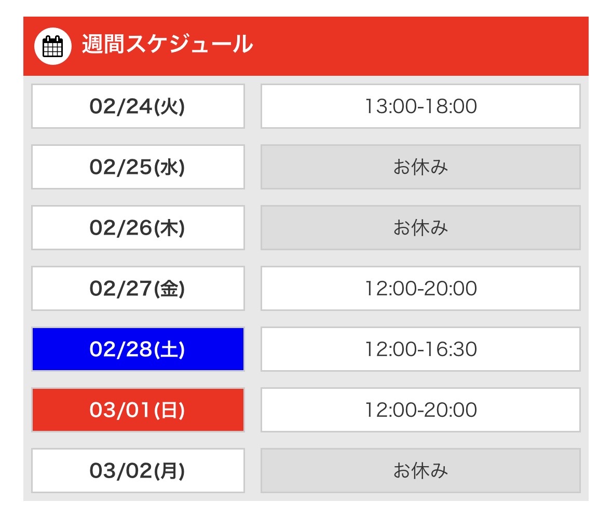Select the 03/02(月) date cell
Screen dimensions: 612x516
tap(138, 471)
